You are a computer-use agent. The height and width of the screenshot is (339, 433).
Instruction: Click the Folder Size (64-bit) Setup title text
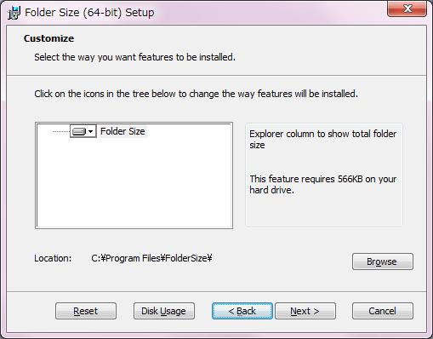[x=89, y=13]
